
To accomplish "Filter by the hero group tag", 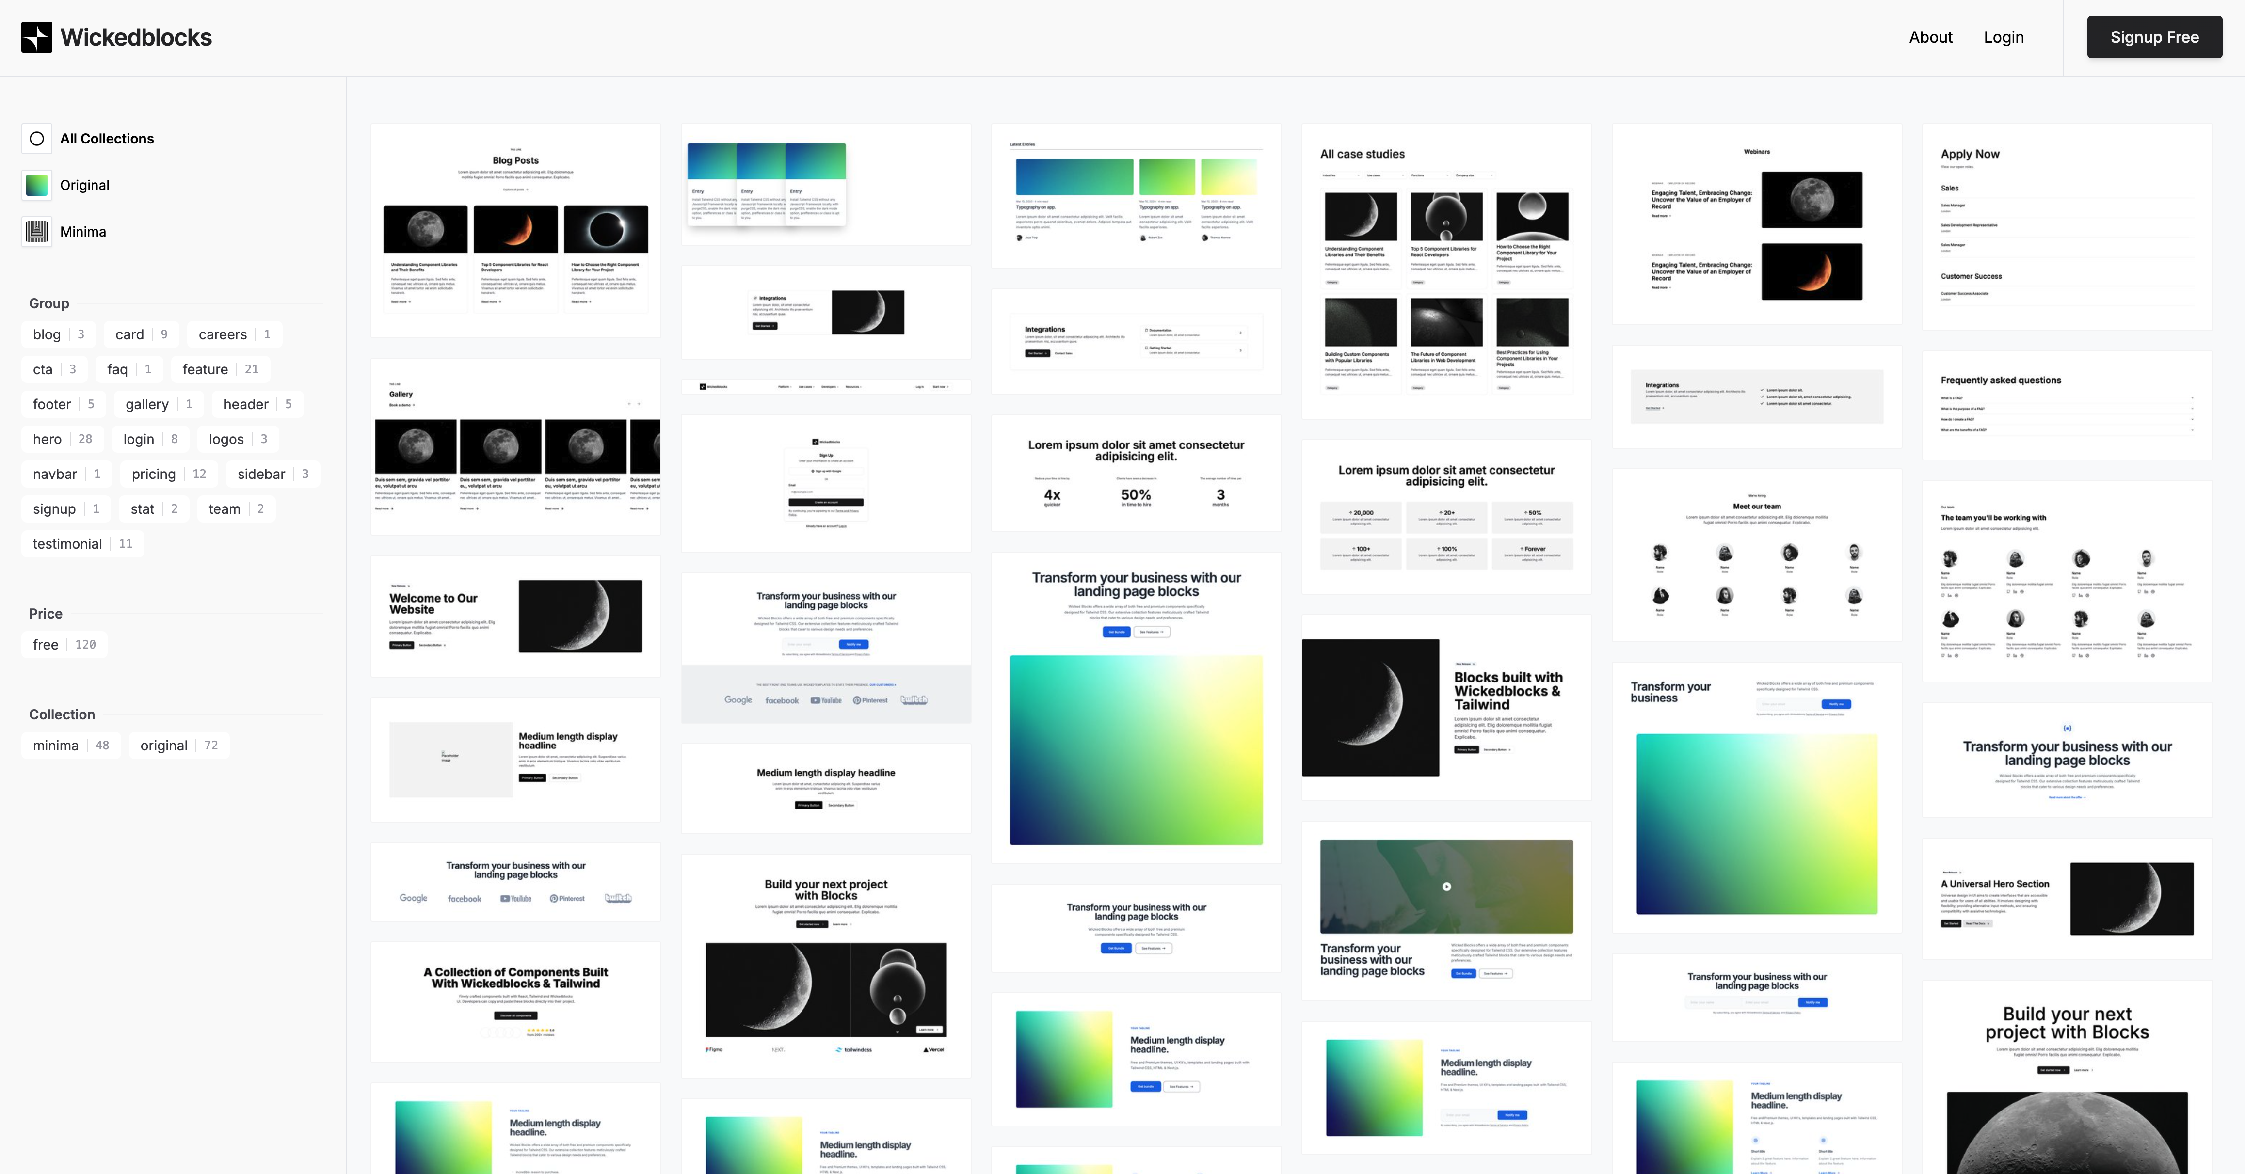I will (62, 439).
